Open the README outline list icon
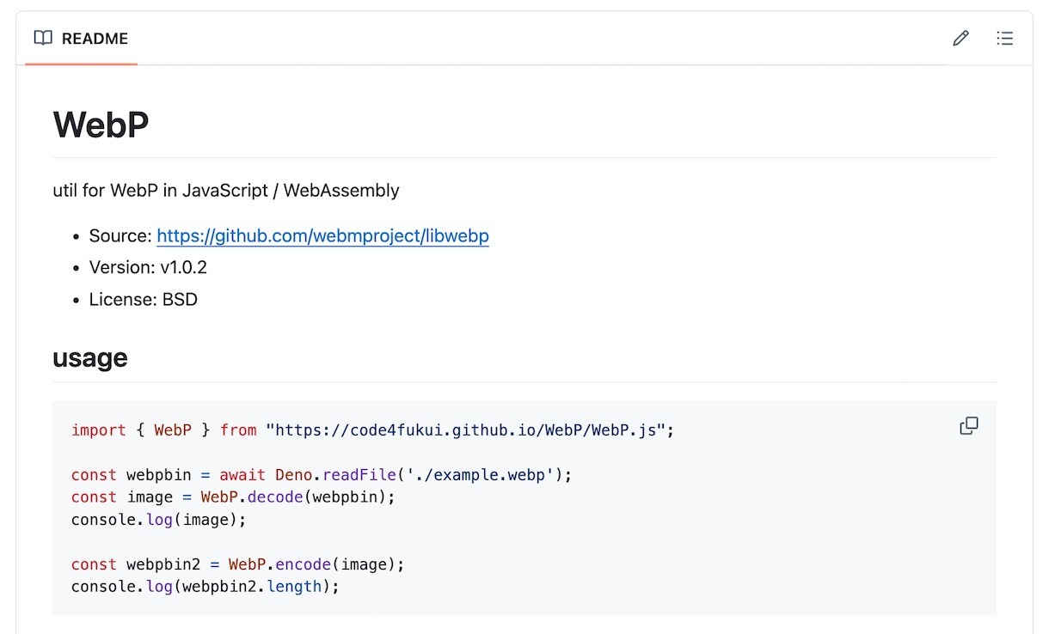This screenshot has width=1049, height=634. [1004, 39]
